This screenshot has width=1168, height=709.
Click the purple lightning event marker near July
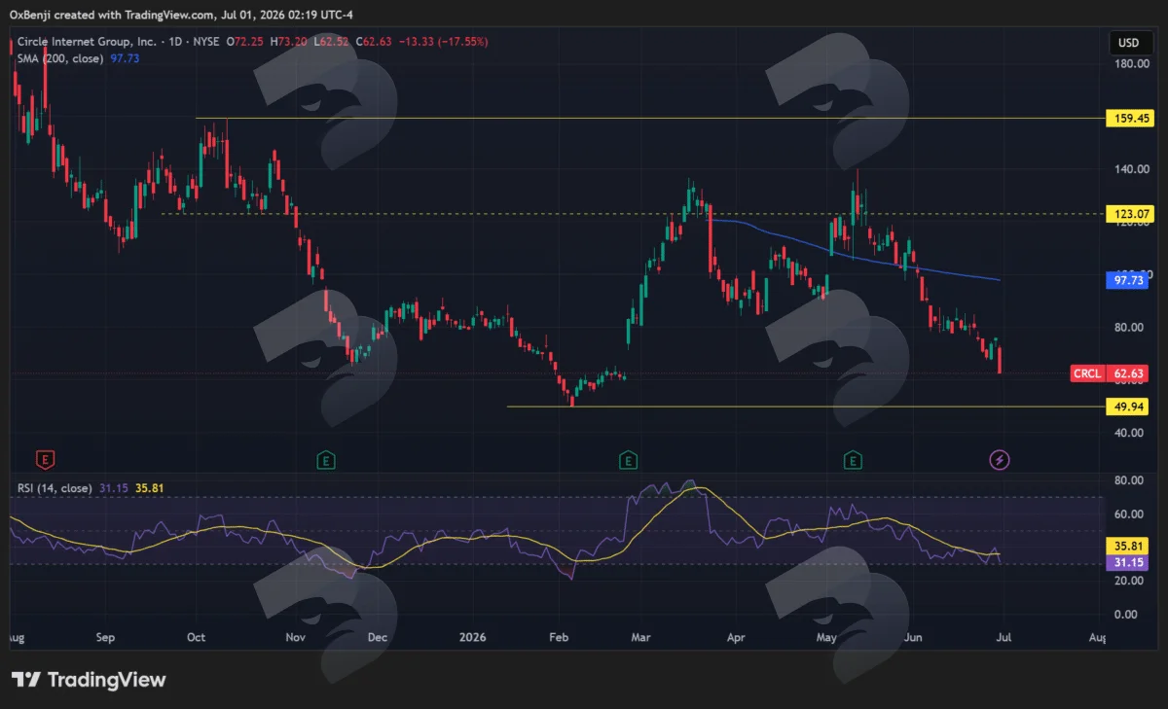[x=999, y=459]
